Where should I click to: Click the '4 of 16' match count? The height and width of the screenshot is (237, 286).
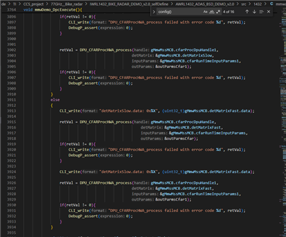[229, 11]
